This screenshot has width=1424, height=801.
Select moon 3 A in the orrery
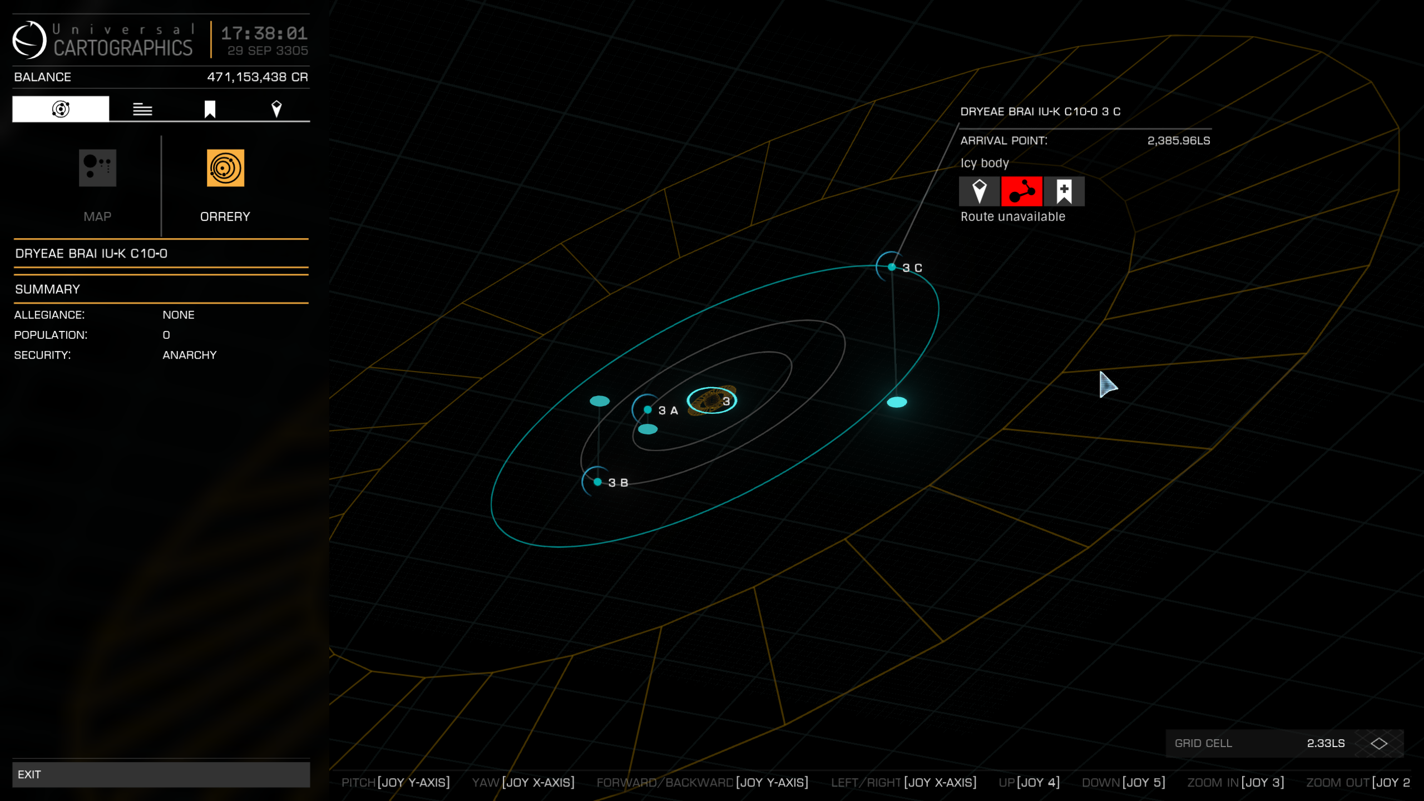tap(648, 410)
